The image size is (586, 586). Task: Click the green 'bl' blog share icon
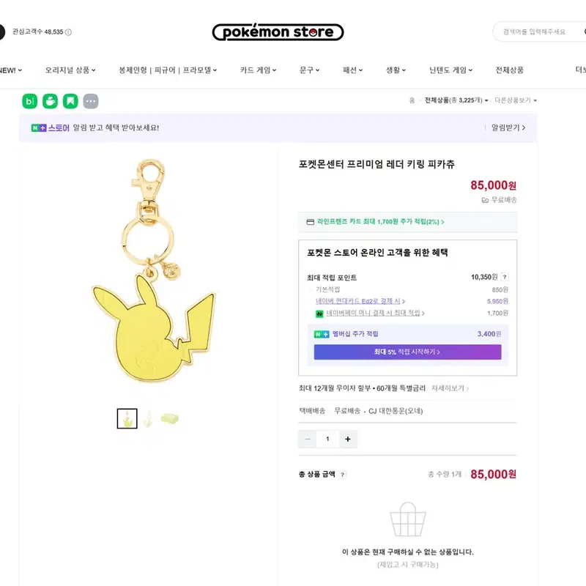coord(30,101)
